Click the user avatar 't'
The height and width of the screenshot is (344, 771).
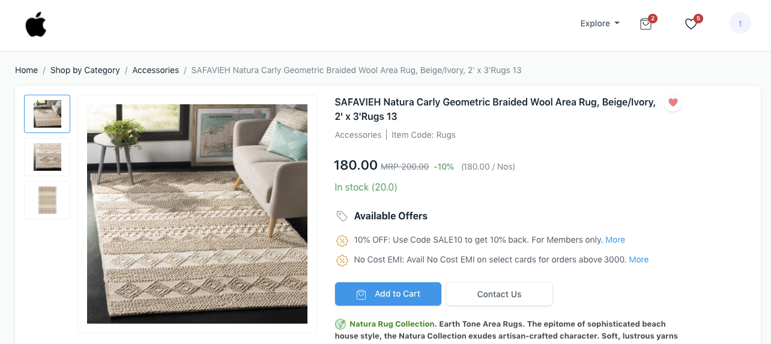click(x=740, y=23)
